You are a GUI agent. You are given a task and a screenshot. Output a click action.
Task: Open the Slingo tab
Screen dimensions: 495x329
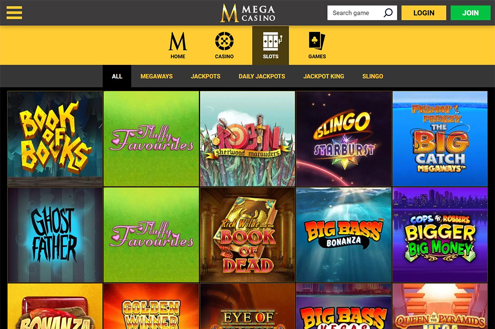pos(373,76)
